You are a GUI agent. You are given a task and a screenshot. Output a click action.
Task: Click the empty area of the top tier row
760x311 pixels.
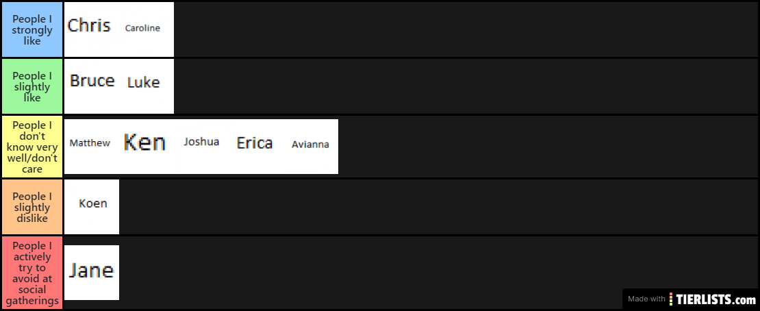tap(466, 29)
